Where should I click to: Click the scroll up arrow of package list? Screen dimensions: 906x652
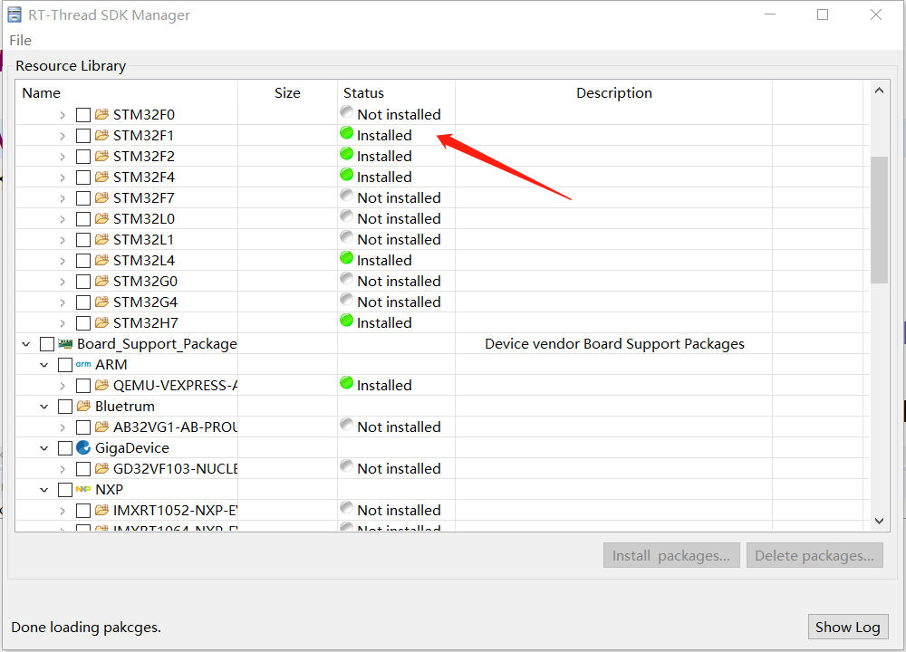click(879, 90)
